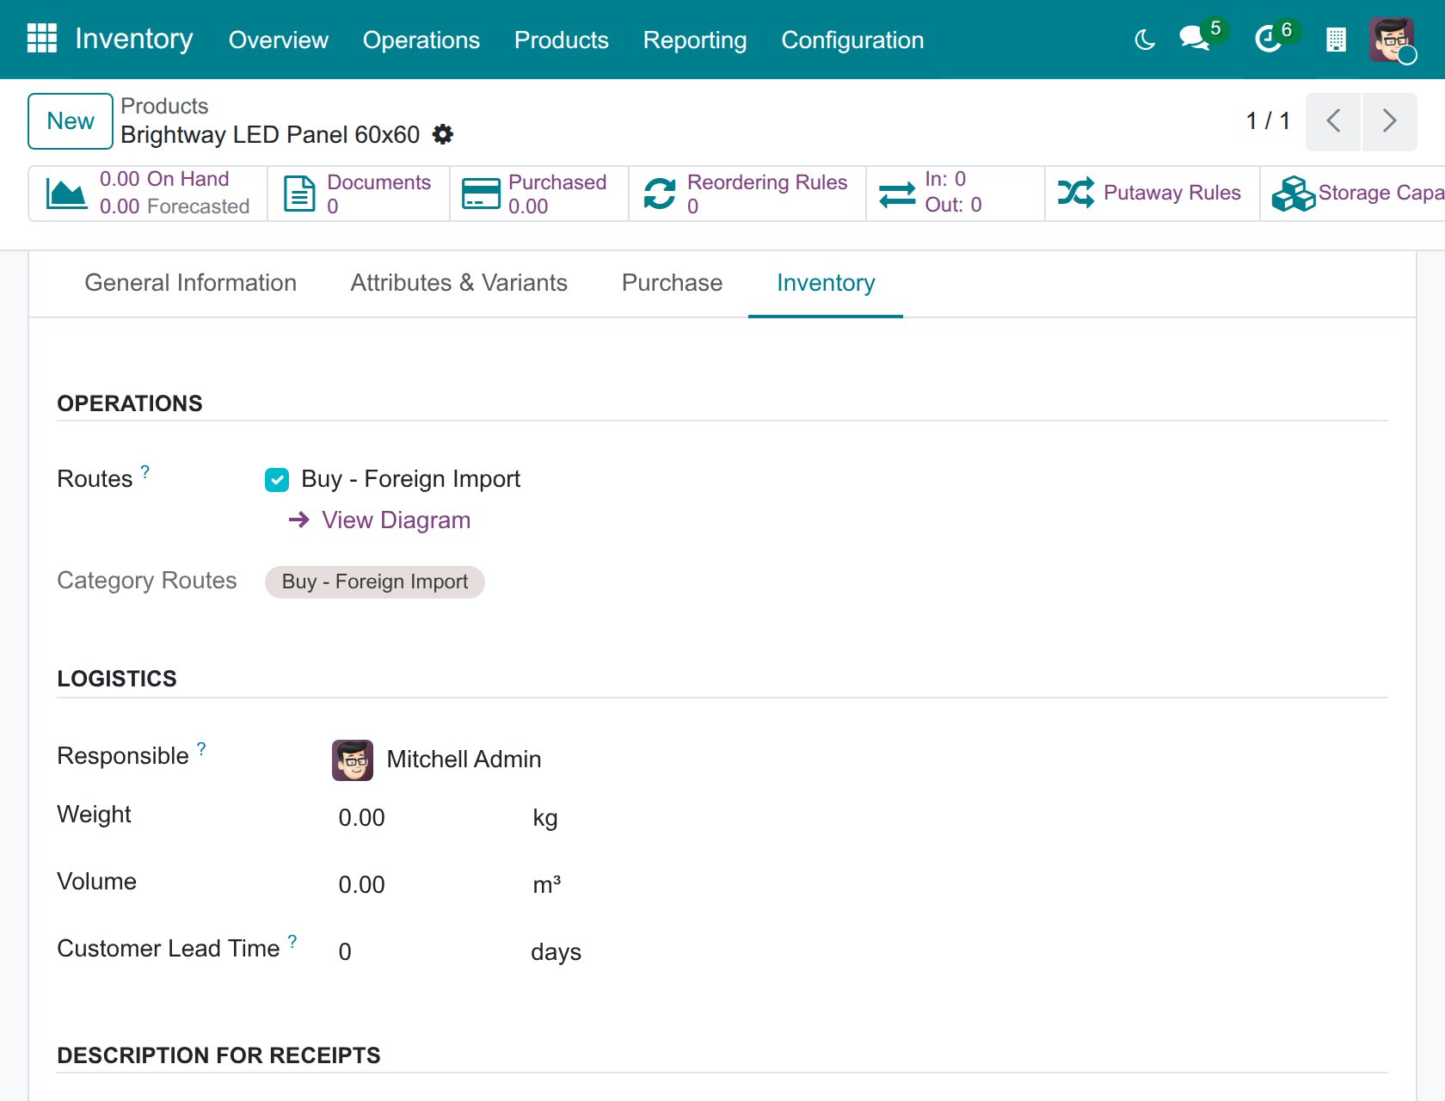This screenshot has height=1101, width=1445.
Task: Click the Volume value field
Action: [362, 885]
